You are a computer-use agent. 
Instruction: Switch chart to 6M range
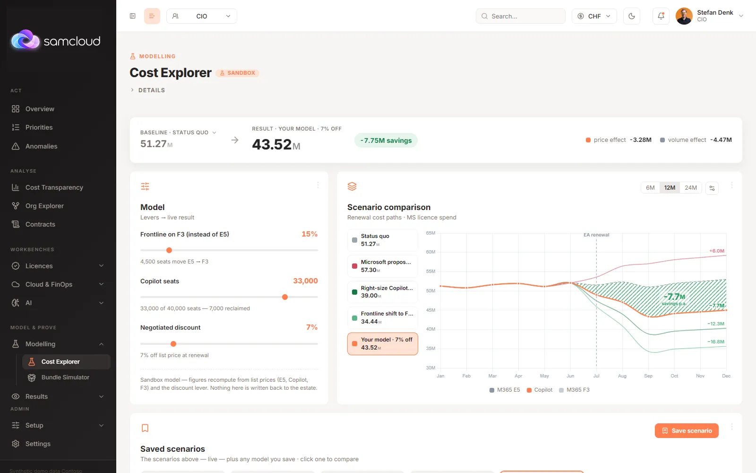point(650,188)
